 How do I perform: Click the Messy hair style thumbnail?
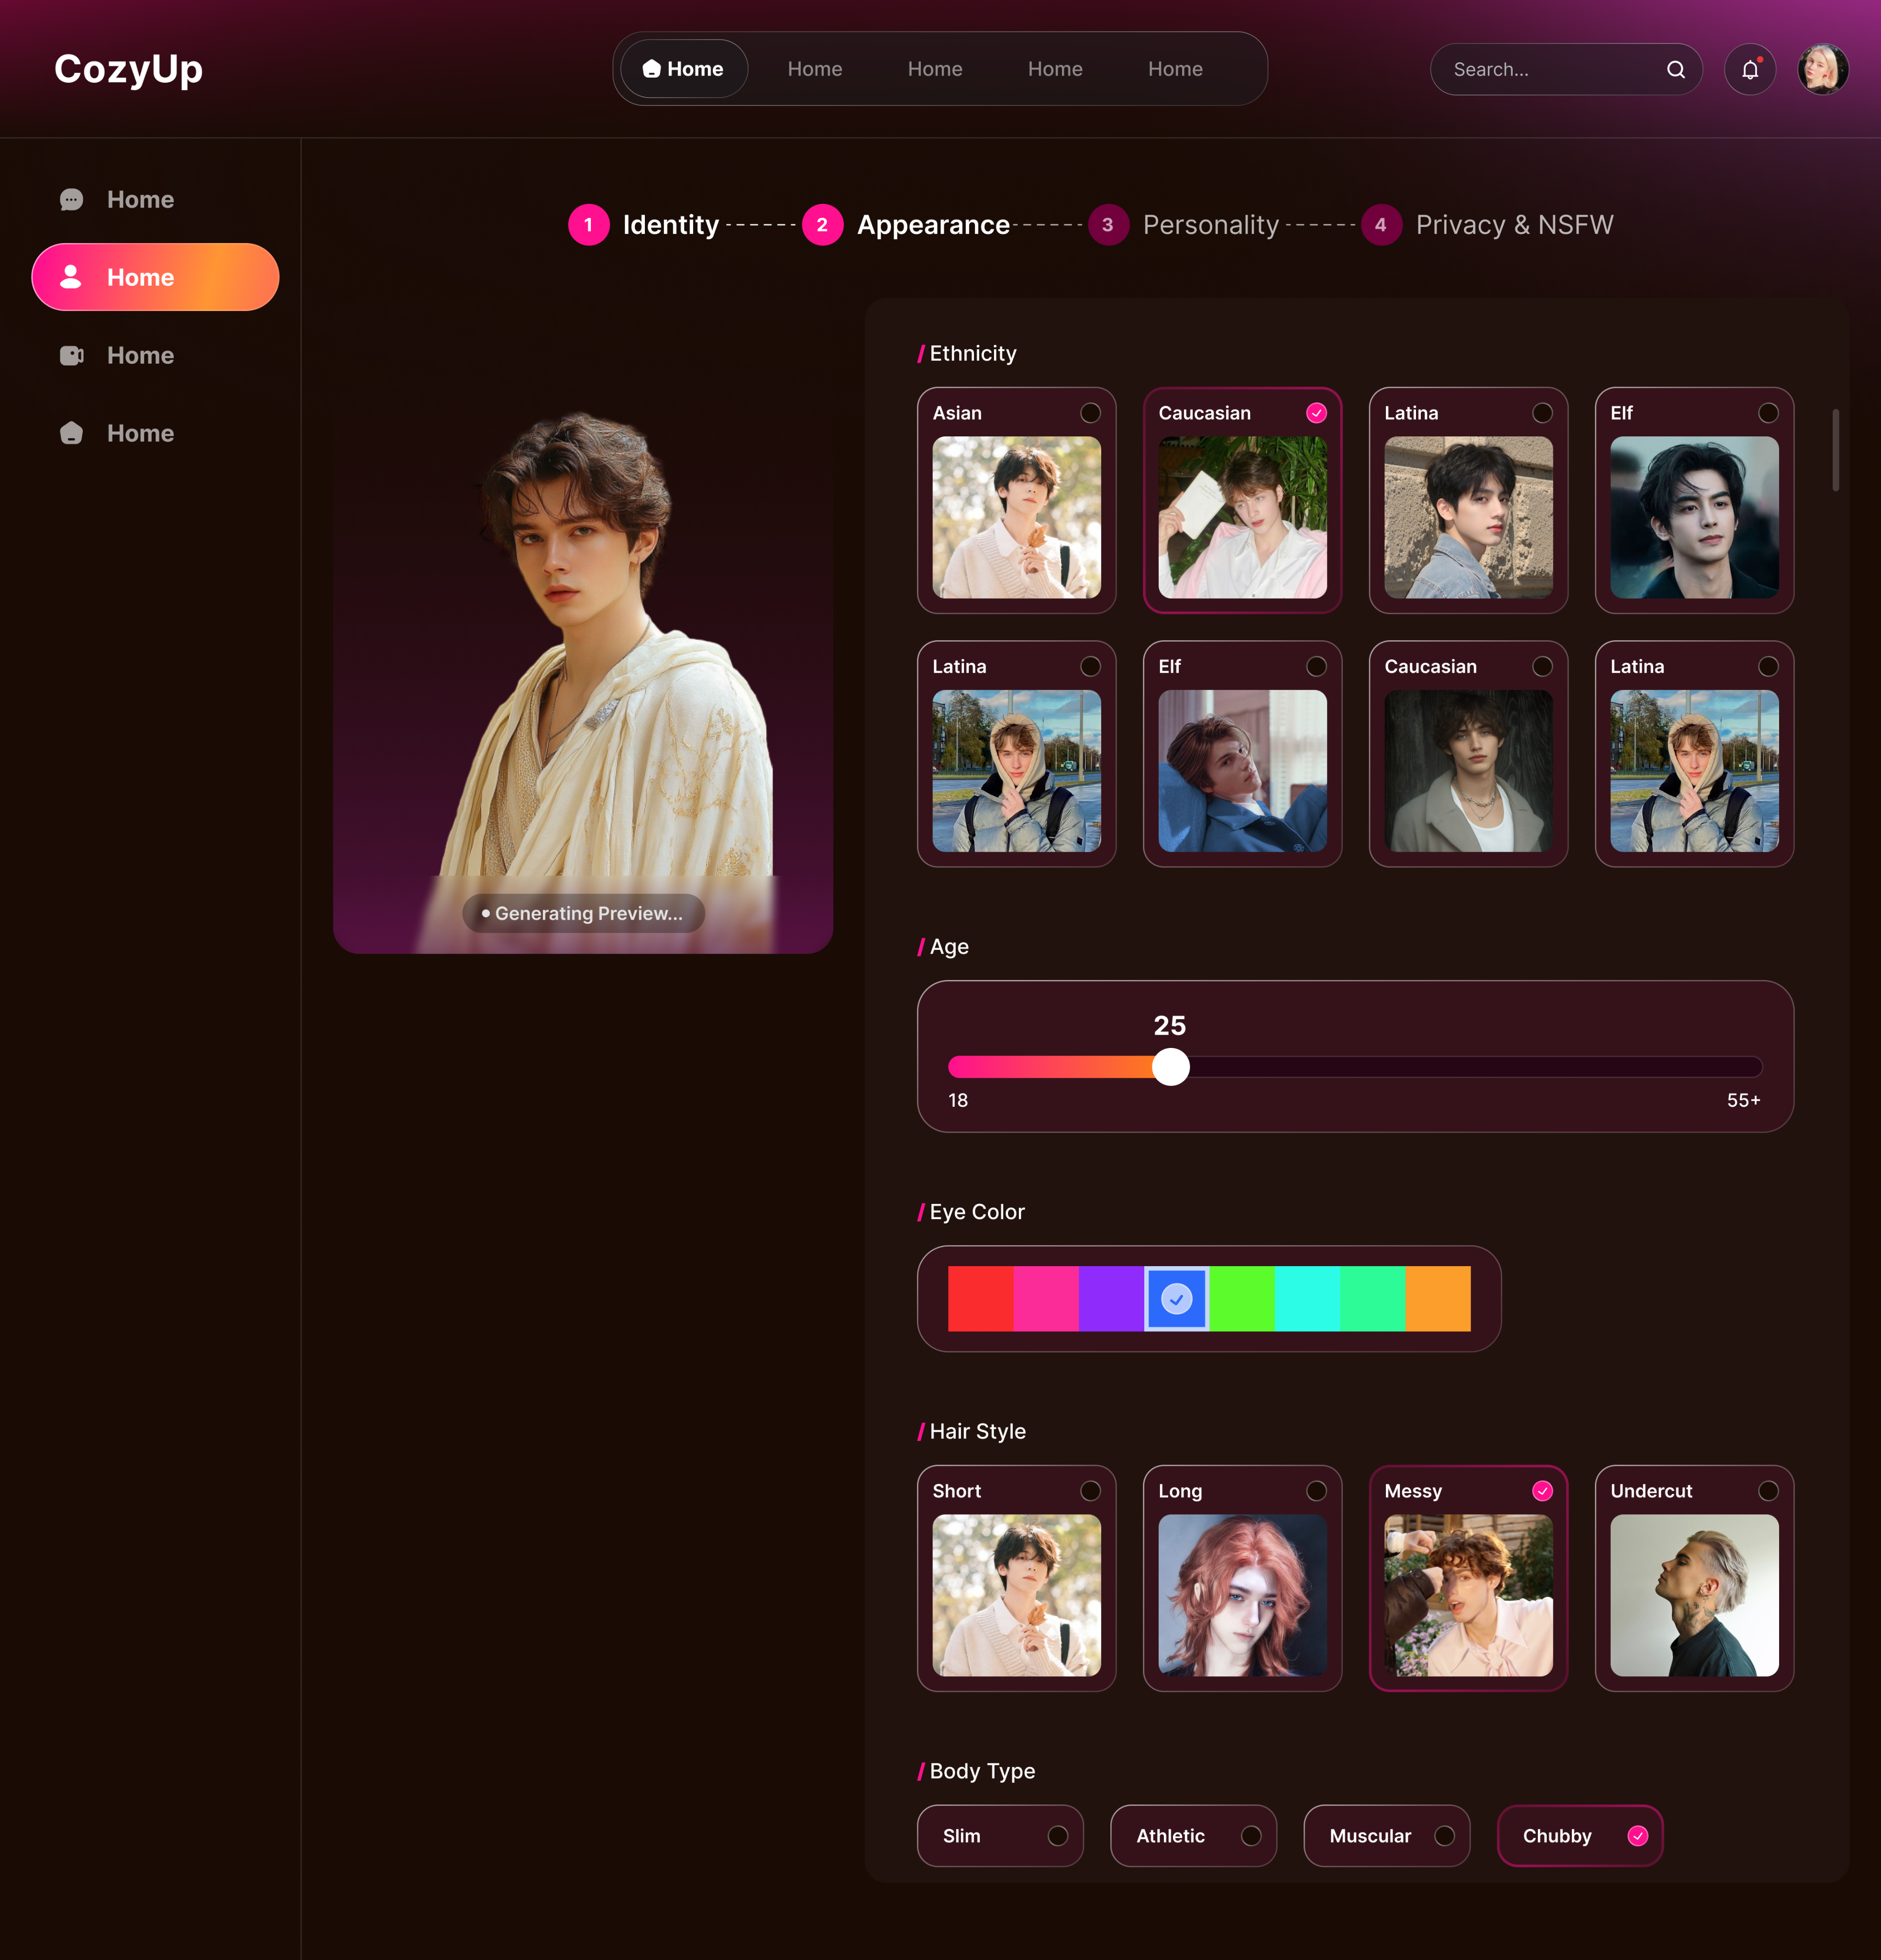click(x=1468, y=1595)
